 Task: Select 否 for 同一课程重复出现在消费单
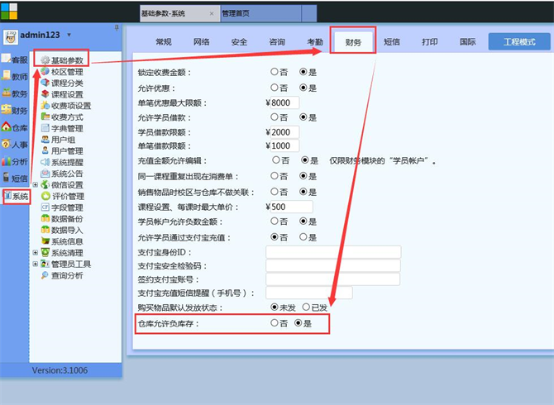click(x=275, y=175)
